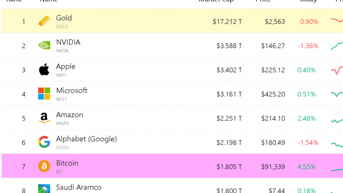Open the Saudi Aramco link
343x193 pixels.
point(79,187)
